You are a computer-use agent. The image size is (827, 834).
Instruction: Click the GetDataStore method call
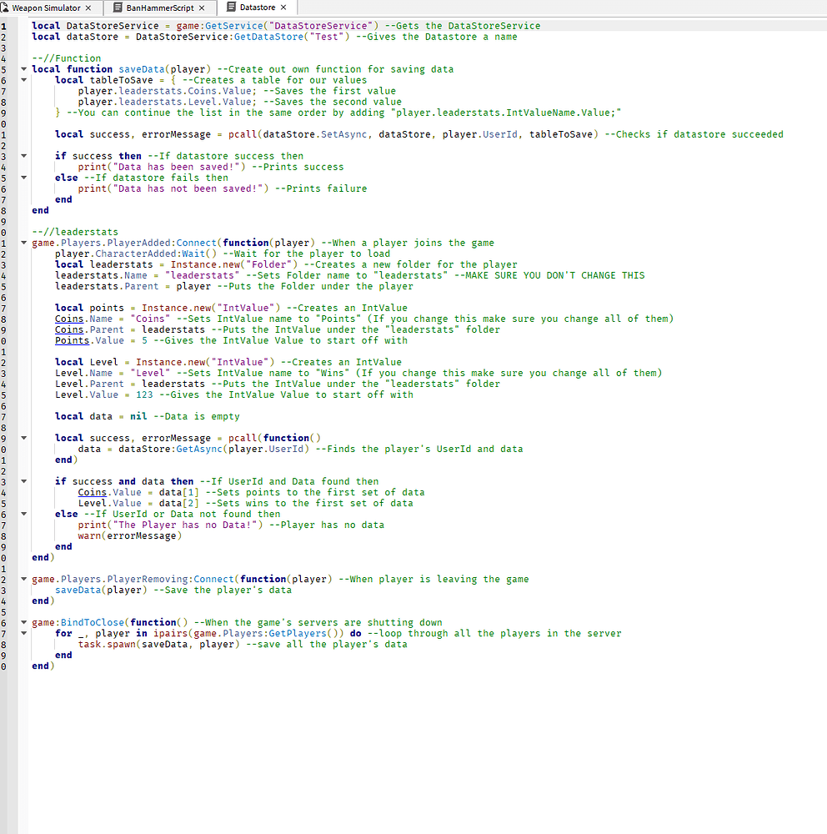click(268, 37)
